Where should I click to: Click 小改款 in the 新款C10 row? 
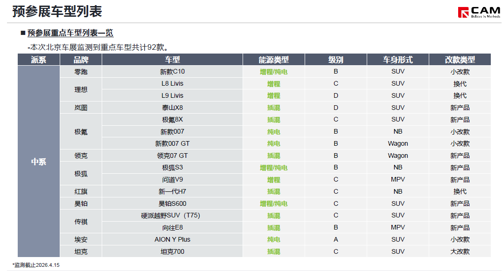click(460, 72)
